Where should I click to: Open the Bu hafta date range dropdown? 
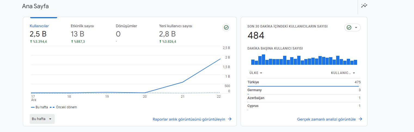pyautogui.click(x=42, y=119)
